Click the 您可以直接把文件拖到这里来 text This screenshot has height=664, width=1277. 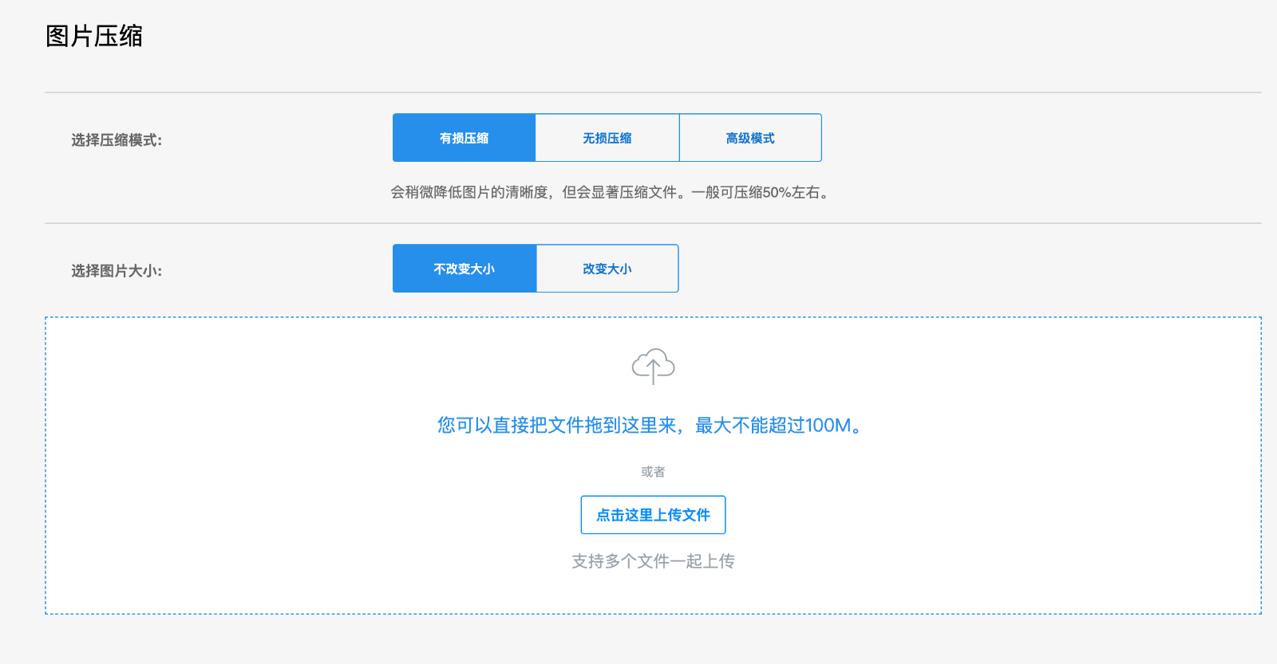tap(556, 426)
